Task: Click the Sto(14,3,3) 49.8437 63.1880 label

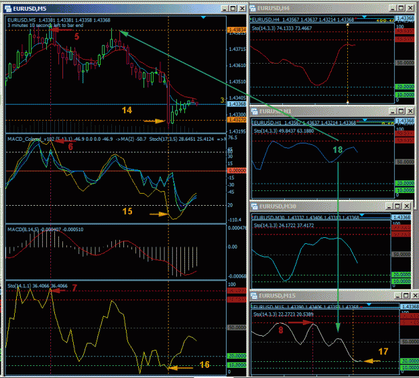Action: tap(284, 131)
